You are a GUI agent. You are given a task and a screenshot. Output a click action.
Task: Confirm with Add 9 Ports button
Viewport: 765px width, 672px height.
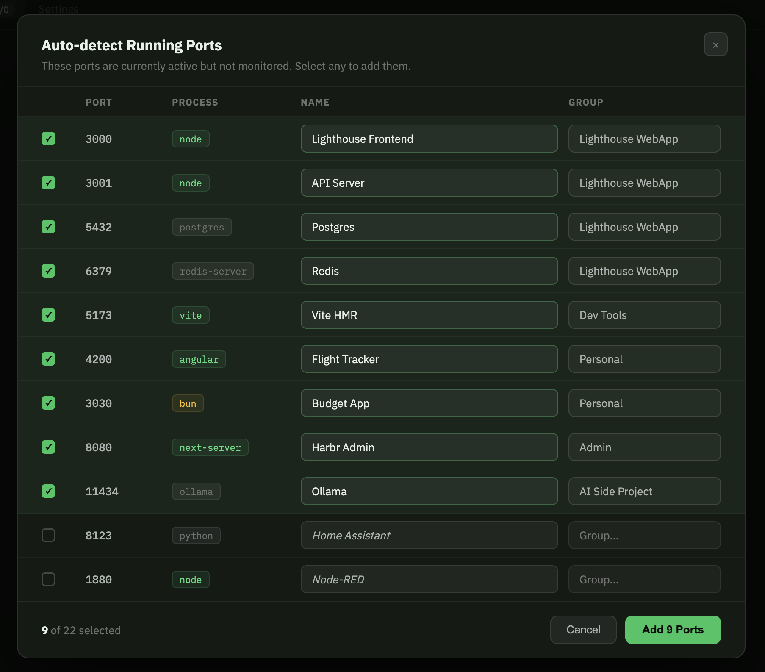[673, 630]
